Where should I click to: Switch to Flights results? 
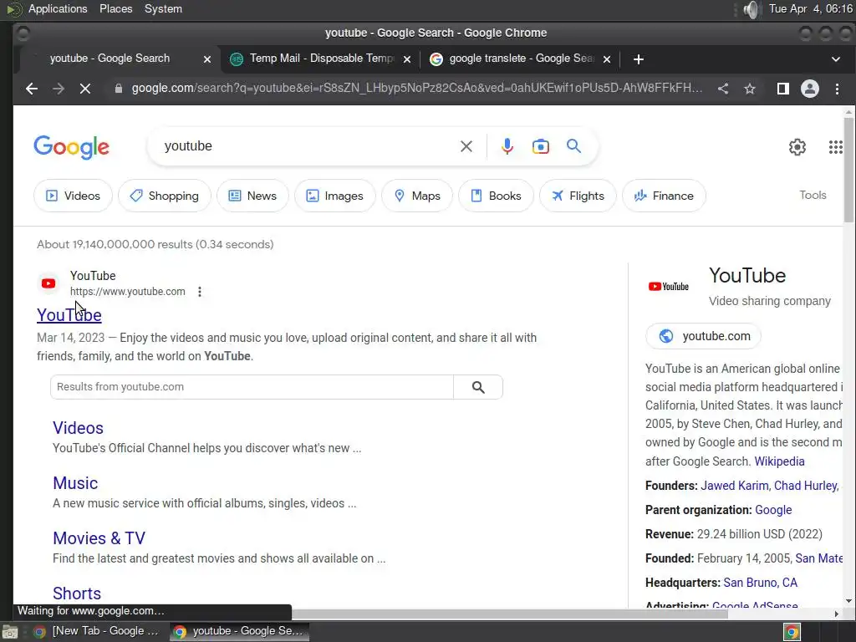point(578,196)
